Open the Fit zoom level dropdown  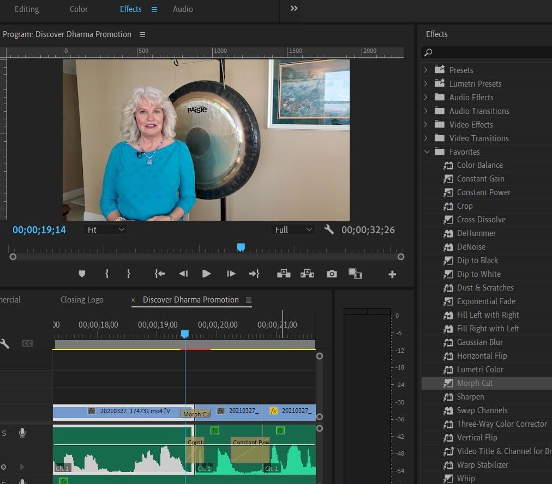pyautogui.click(x=105, y=229)
